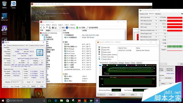
Task: Open Memory Controller Load dropdown
Action: click(x=156, y=30)
